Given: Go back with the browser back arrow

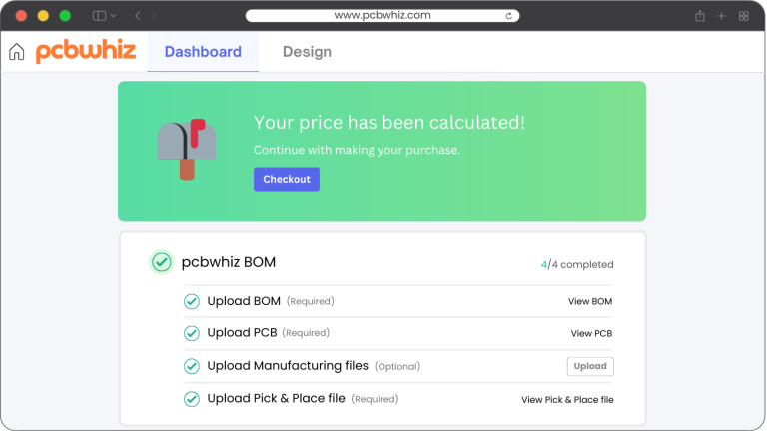Looking at the screenshot, I should (x=138, y=16).
